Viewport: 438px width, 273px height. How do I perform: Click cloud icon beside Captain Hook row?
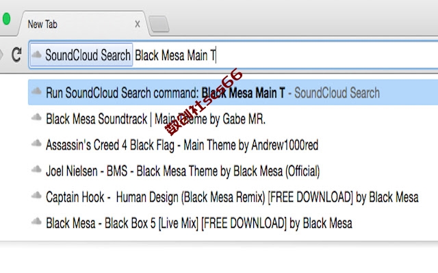(x=36, y=195)
